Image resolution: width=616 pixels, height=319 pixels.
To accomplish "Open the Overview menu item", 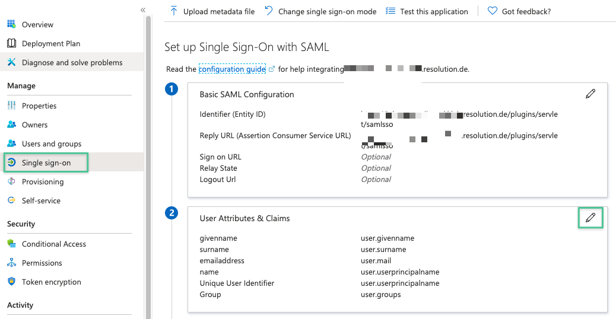I will 37,24.
